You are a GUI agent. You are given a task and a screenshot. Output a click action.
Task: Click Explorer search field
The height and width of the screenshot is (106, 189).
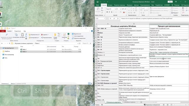87,43
